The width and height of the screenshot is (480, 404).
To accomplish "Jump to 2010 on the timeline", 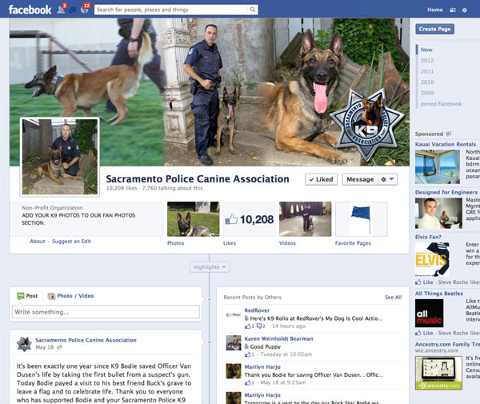I will [427, 82].
